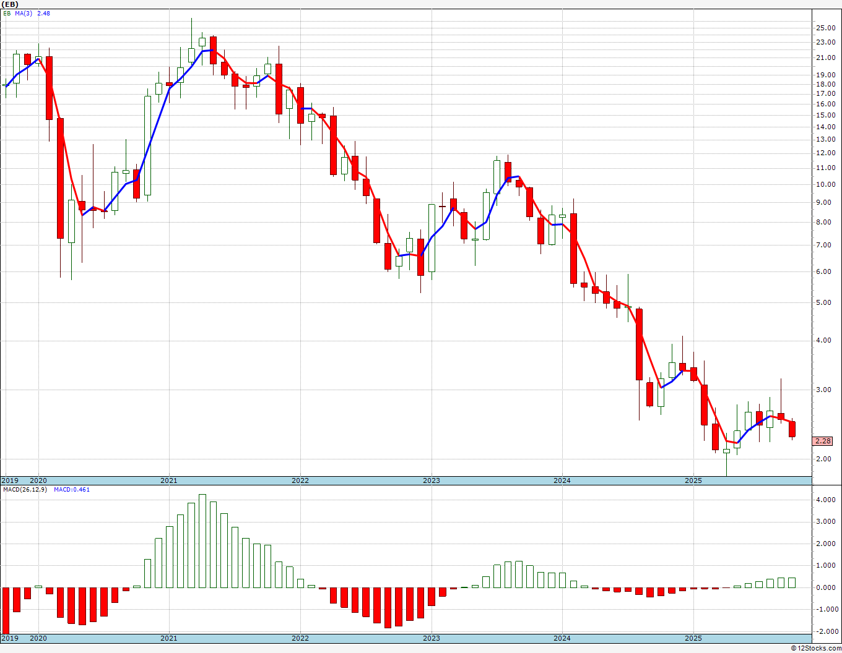
Task: Click 2025 on the price chart time axis
Action: point(693,480)
